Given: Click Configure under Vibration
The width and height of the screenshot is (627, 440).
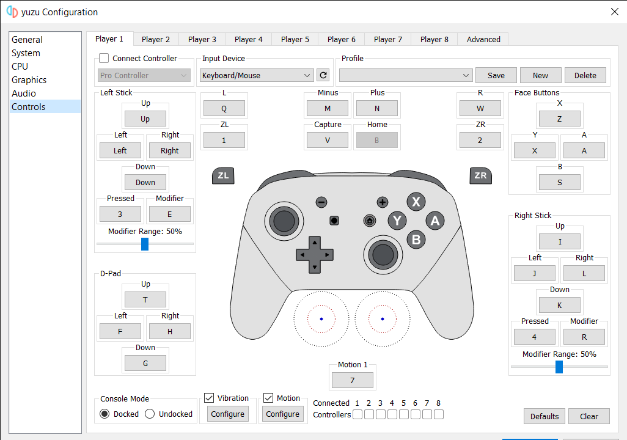Looking at the screenshot, I should click(227, 414).
